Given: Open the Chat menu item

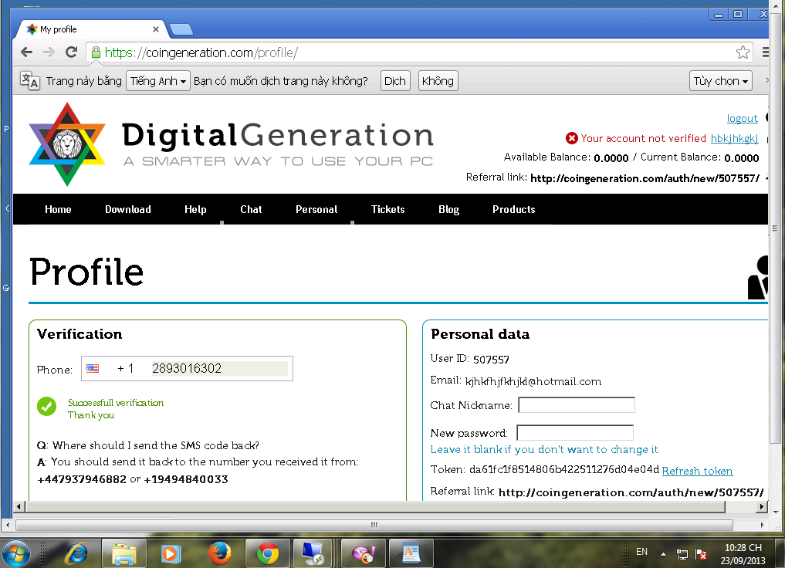Looking at the screenshot, I should pos(251,209).
